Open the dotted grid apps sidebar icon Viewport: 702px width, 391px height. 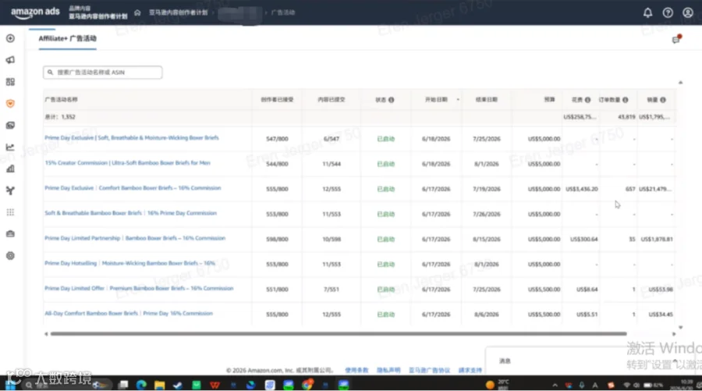pos(10,212)
